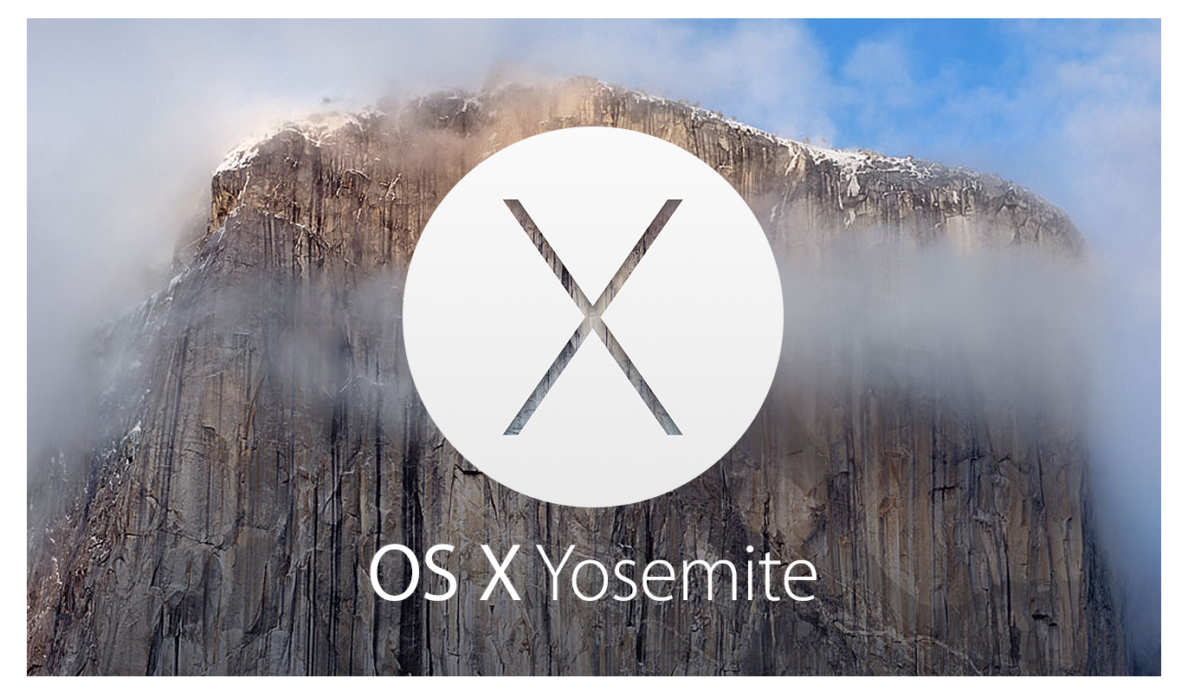This screenshot has width=1188, height=691.
Task: Click the bold X in the title text
Action: (x=500, y=574)
